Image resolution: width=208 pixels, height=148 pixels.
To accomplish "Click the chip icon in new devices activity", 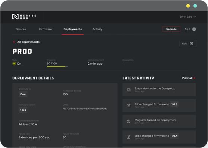I will click(128, 90).
